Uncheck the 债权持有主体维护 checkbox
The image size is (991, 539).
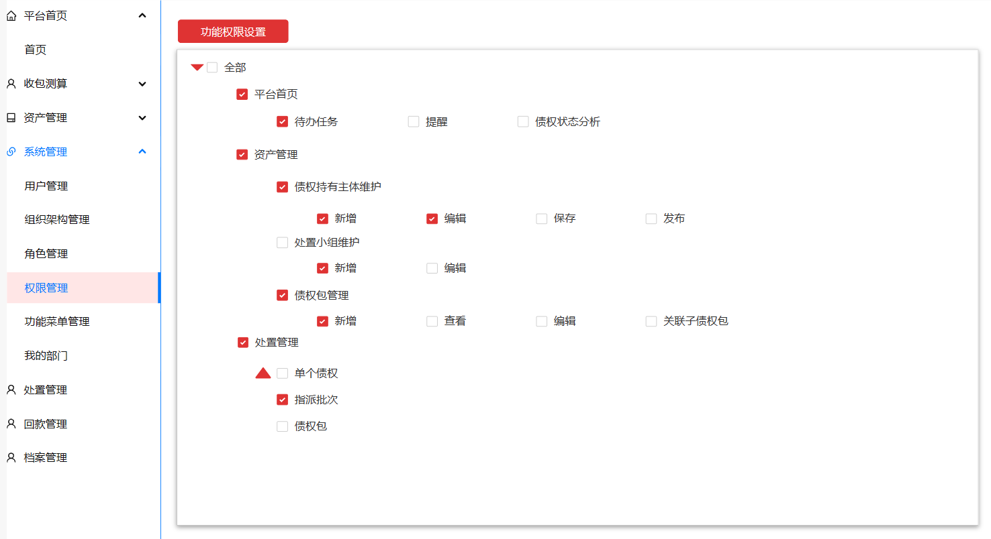pyautogui.click(x=283, y=187)
